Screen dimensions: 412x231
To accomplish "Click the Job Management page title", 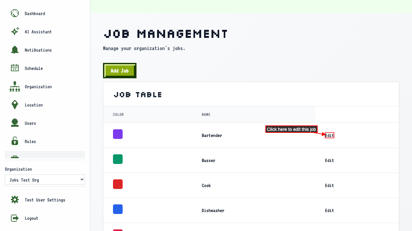I will [x=166, y=34].
